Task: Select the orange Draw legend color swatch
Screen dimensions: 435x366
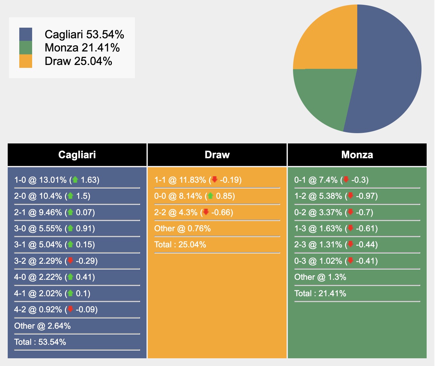Action: click(26, 61)
